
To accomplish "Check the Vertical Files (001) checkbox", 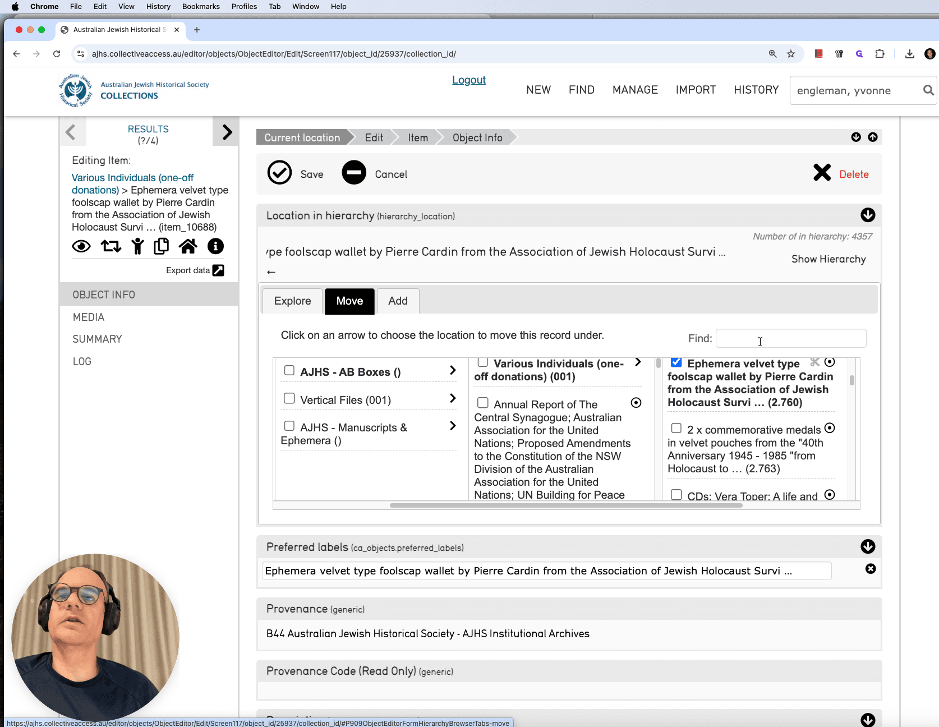I will [289, 398].
